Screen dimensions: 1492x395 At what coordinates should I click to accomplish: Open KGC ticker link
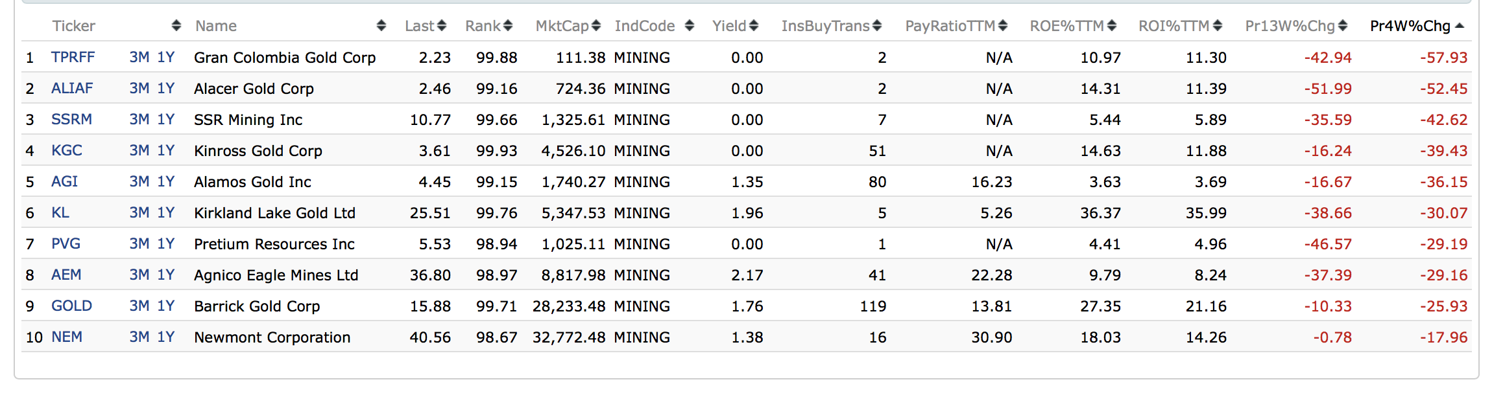click(x=67, y=151)
